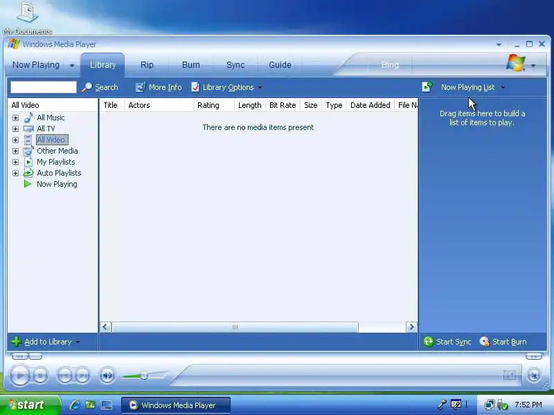Sort by the Title column header

coord(111,105)
